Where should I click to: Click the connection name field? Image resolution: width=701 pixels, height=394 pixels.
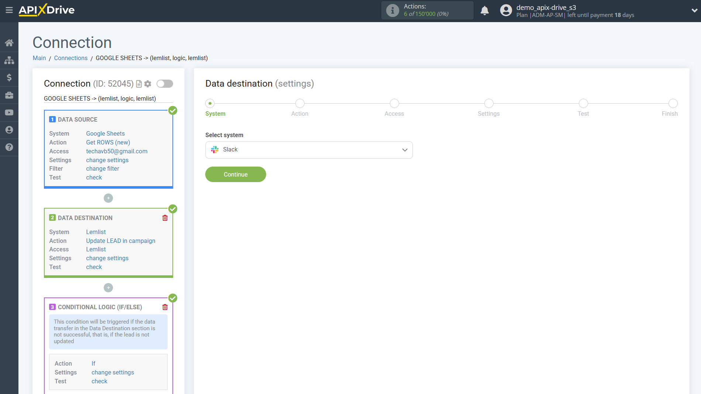click(108, 98)
